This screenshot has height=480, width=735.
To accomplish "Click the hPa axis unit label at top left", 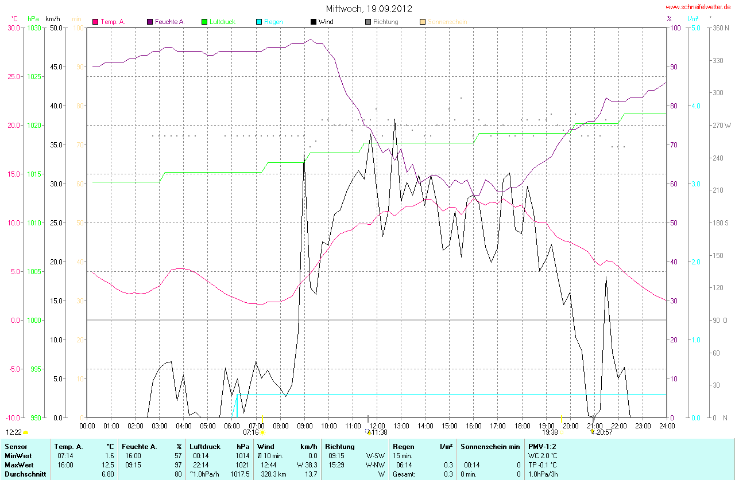I will coord(33,19).
